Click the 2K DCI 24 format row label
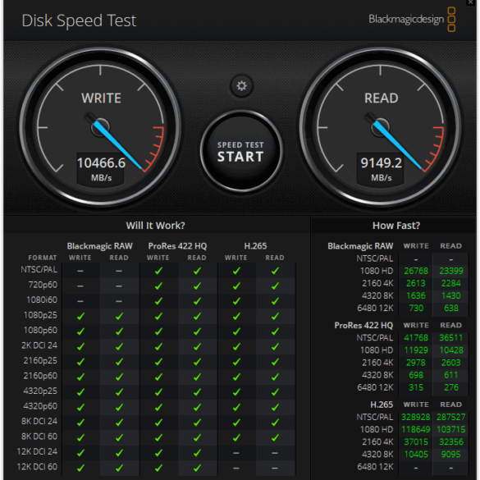 click(39, 345)
